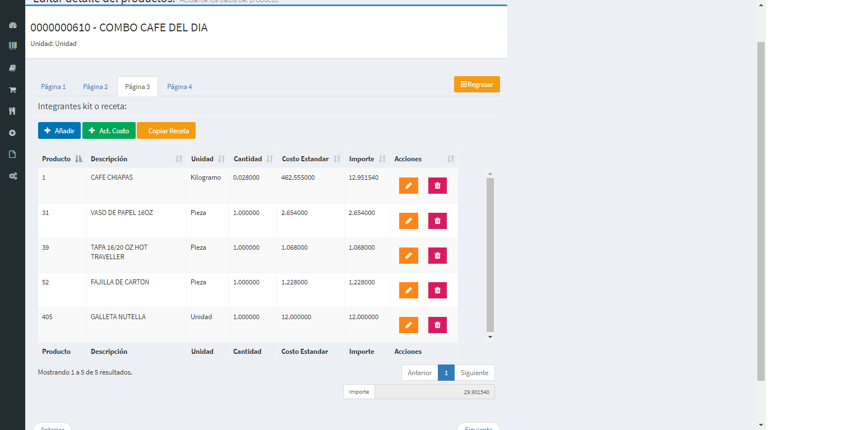Viewport: 851px width, 430px height.
Task: Edit the CAFE CHIAPAS row
Action: (408, 186)
